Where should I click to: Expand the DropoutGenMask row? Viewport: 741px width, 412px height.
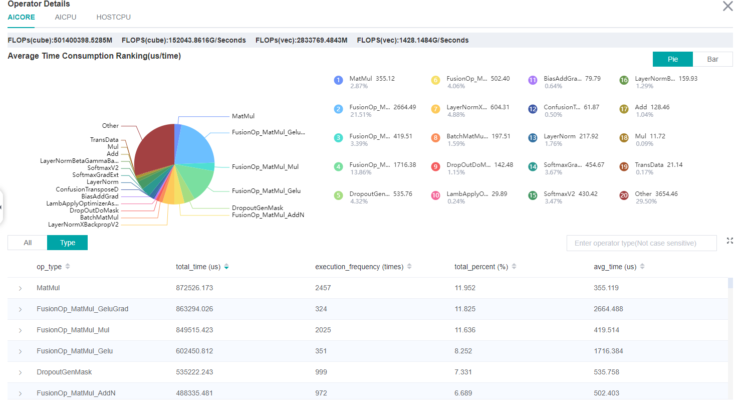click(21, 372)
